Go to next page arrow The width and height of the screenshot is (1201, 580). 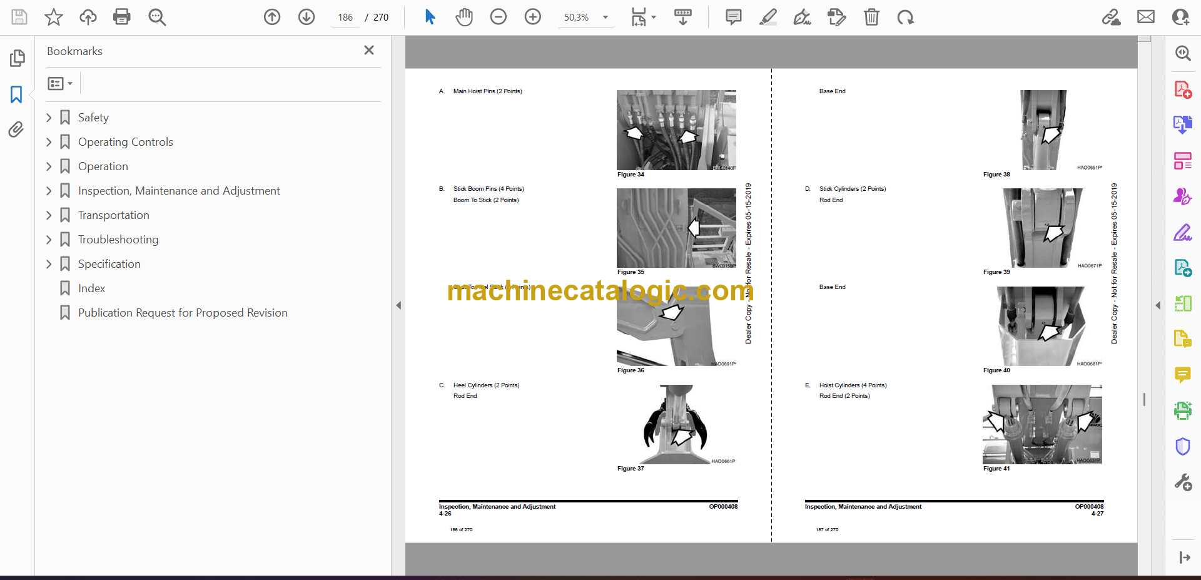[307, 17]
